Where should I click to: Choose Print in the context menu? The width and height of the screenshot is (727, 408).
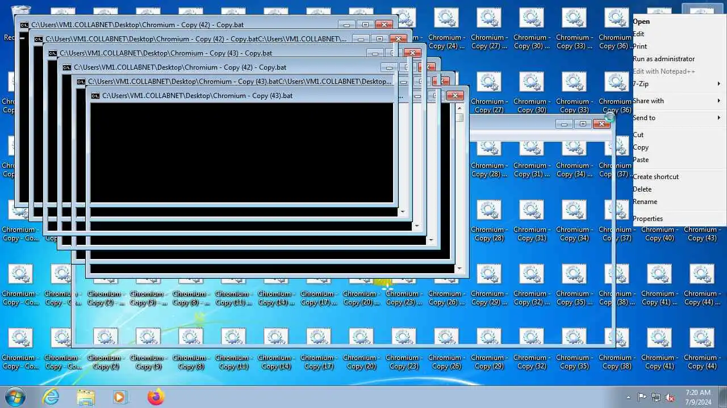tap(679, 46)
